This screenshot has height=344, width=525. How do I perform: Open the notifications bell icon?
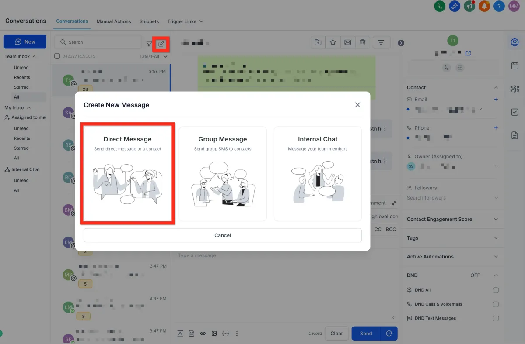[x=484, y=6]
